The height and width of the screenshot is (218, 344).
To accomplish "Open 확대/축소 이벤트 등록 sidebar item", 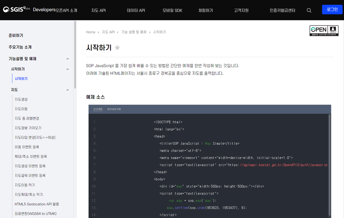I will [x=31, y=156].
